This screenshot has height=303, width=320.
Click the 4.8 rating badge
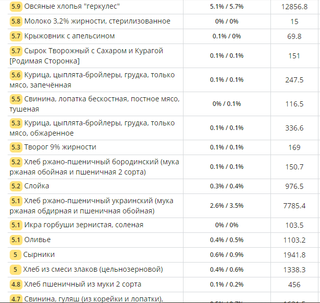pyautogui.click(x=16, y=284)
